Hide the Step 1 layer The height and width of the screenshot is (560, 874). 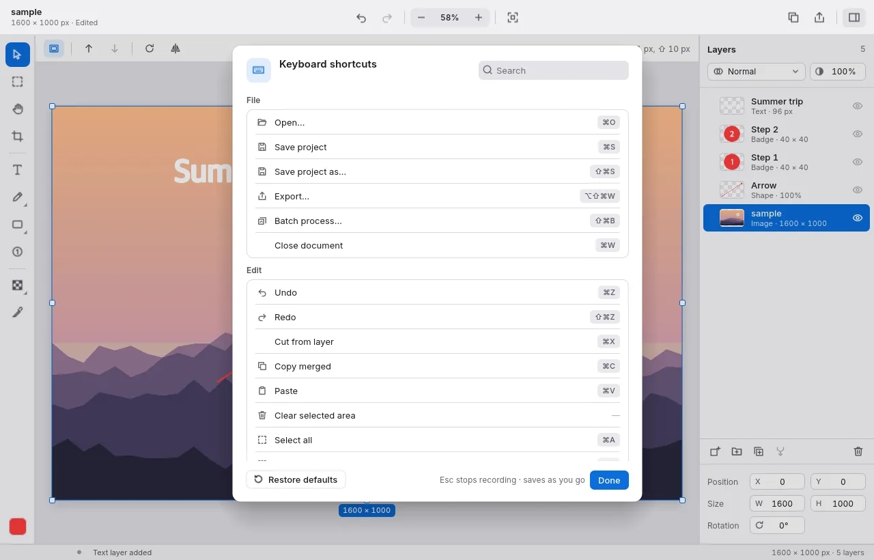point(858,162)
